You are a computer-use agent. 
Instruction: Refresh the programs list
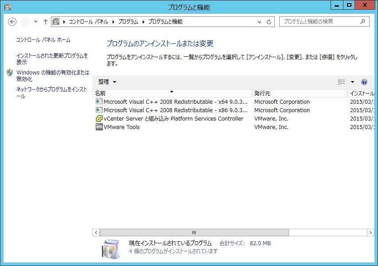pos(269,22)
